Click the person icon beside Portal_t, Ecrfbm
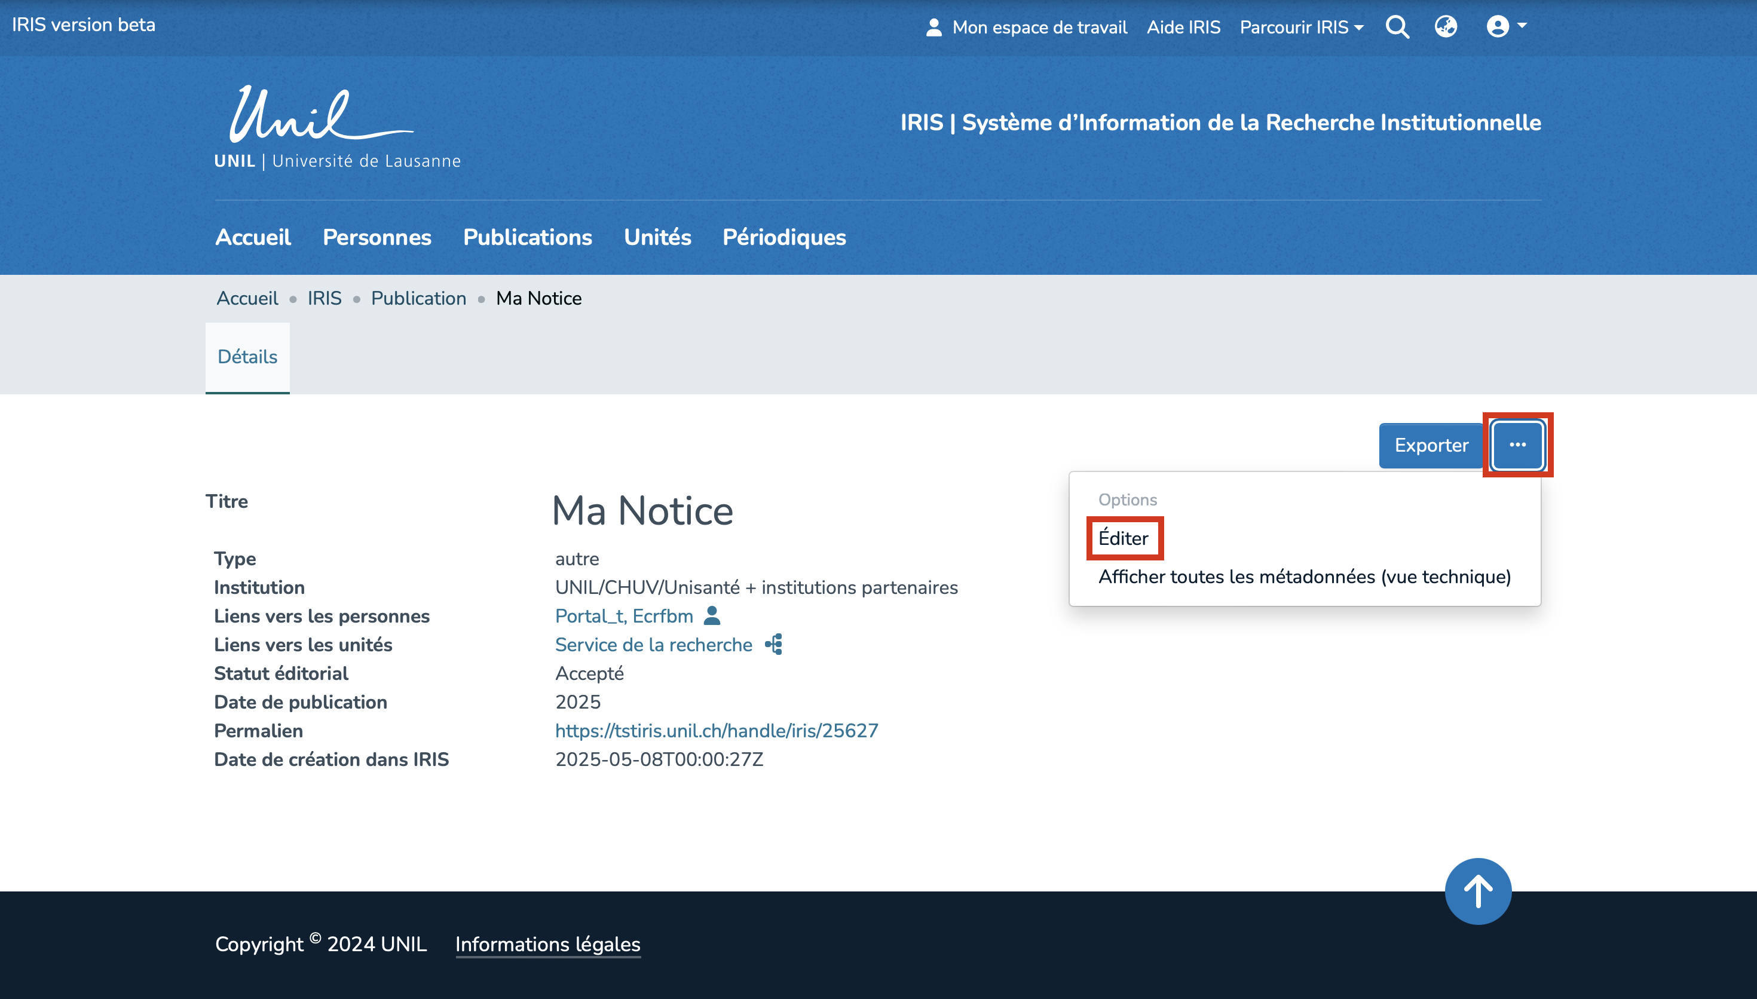The height and width of the screenshot is (999, 1757). tap(712, 615)
